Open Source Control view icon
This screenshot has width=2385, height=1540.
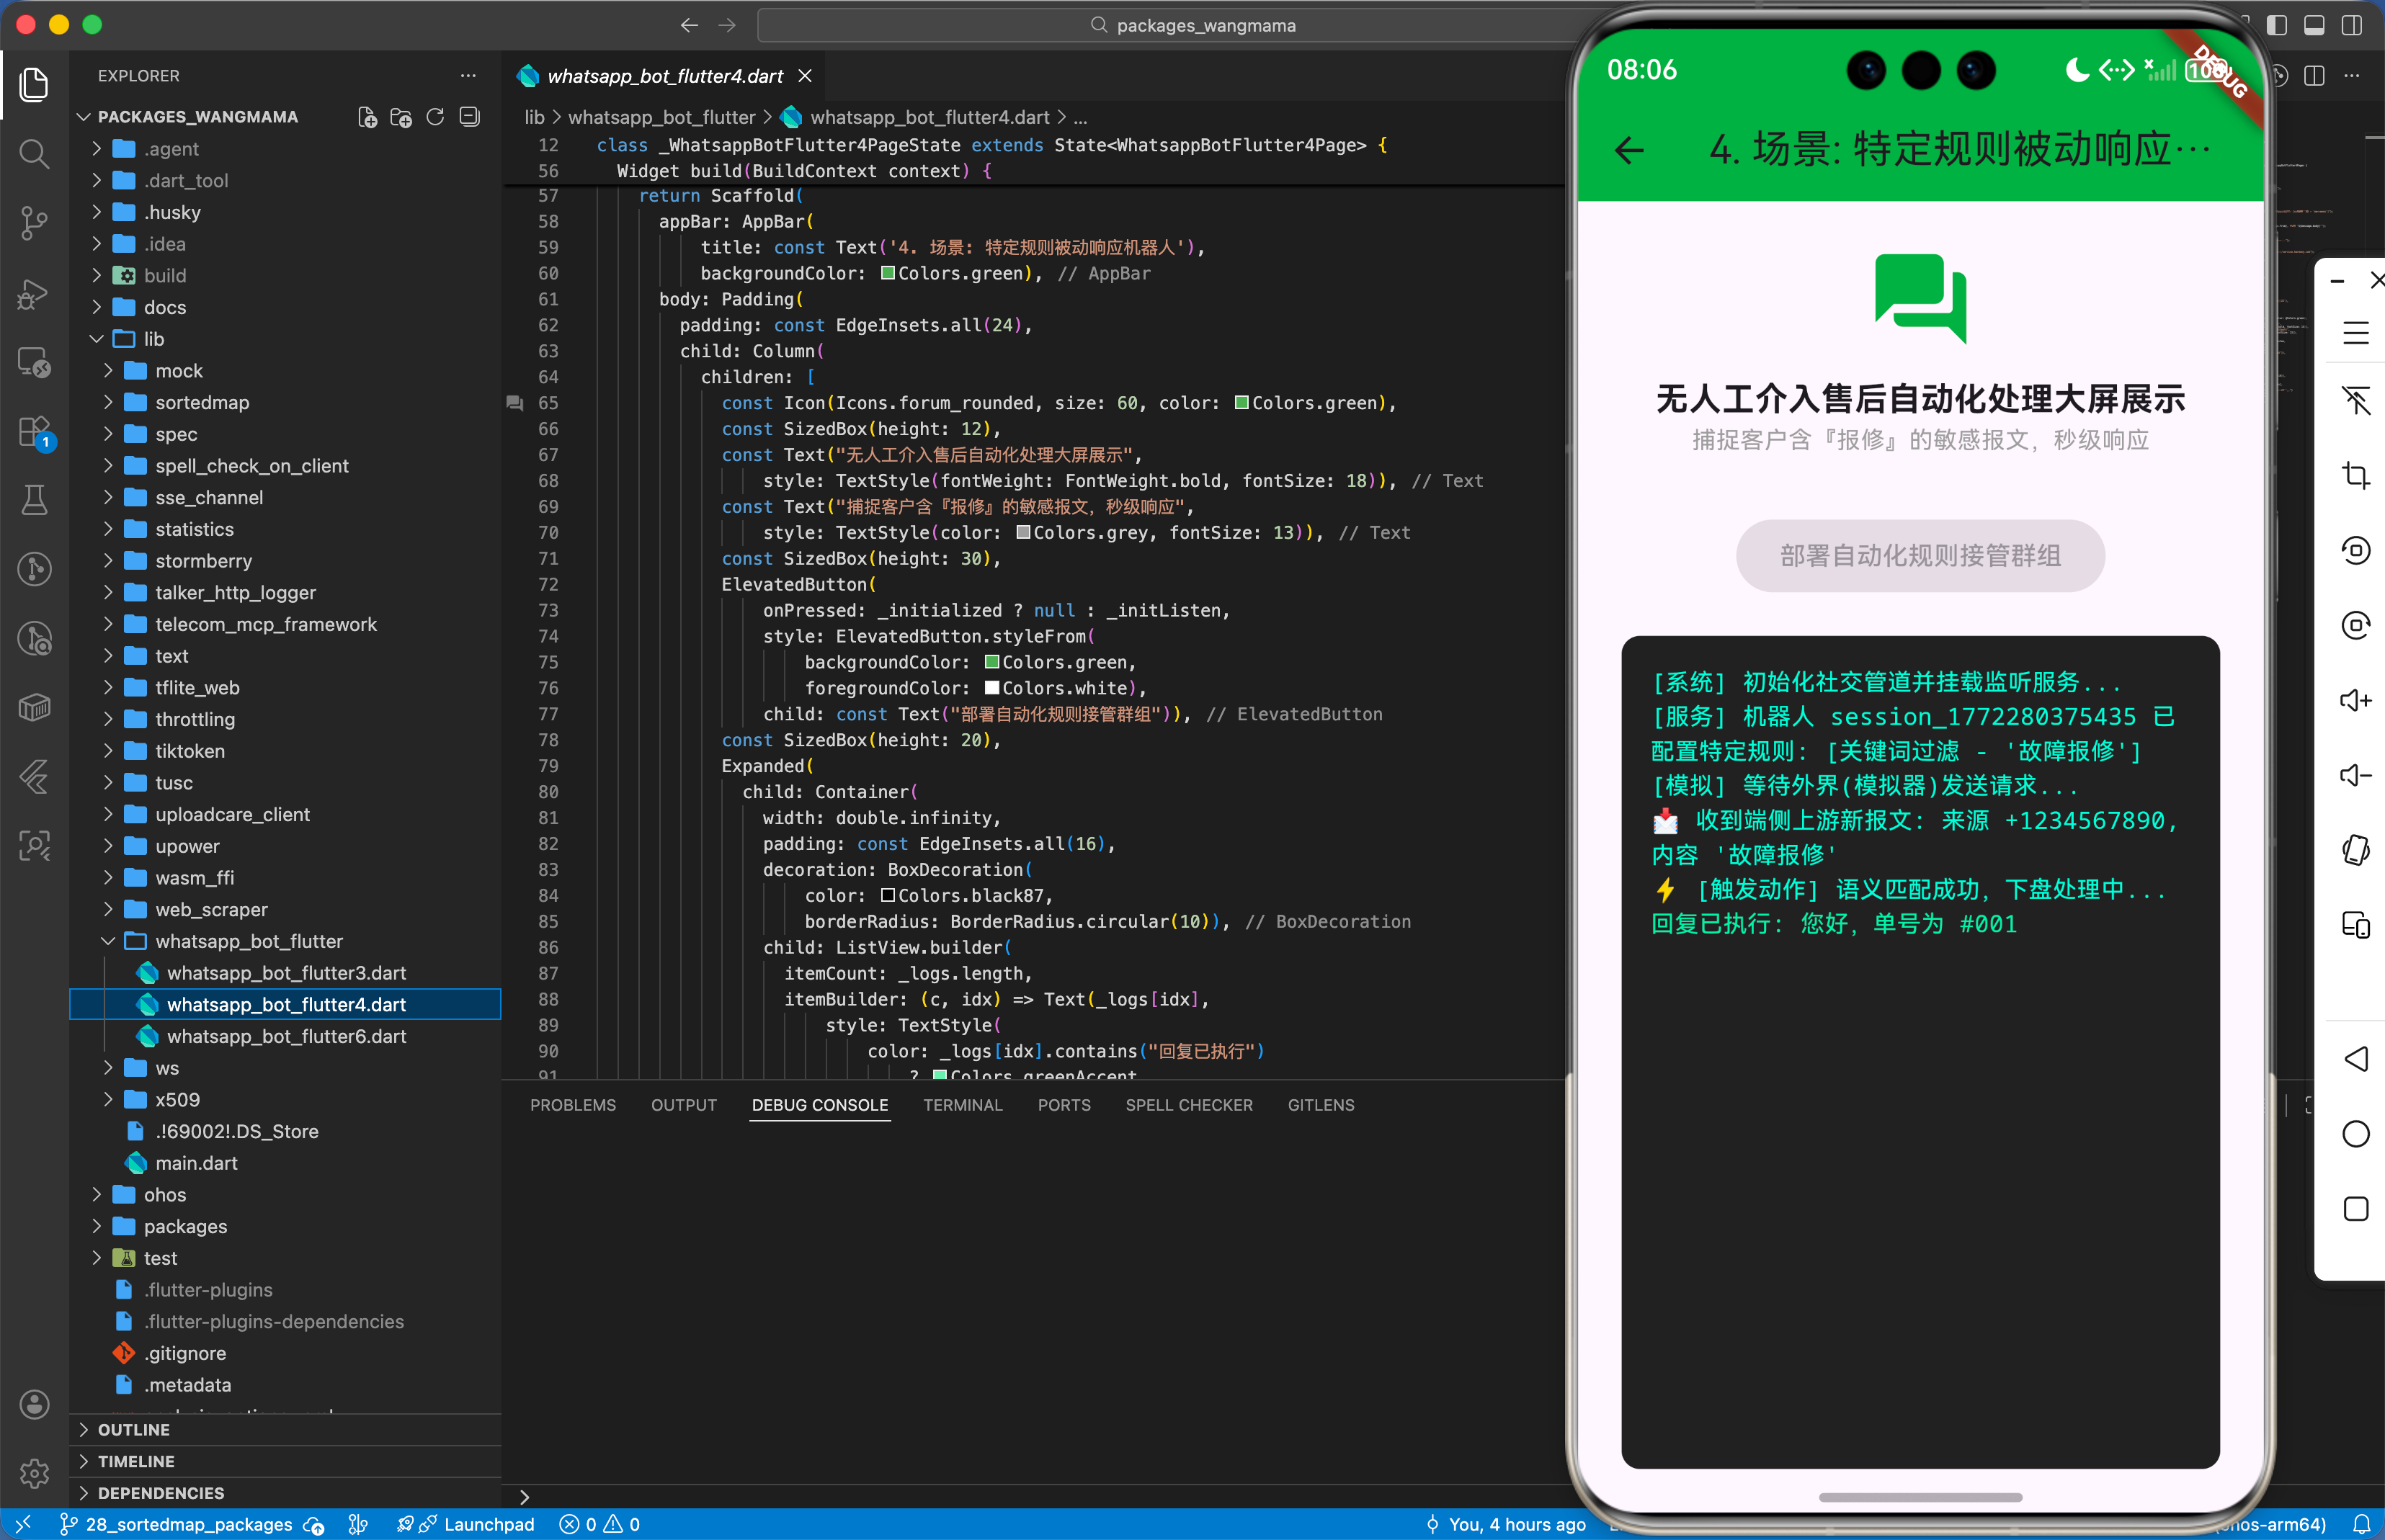pos(34,222)
